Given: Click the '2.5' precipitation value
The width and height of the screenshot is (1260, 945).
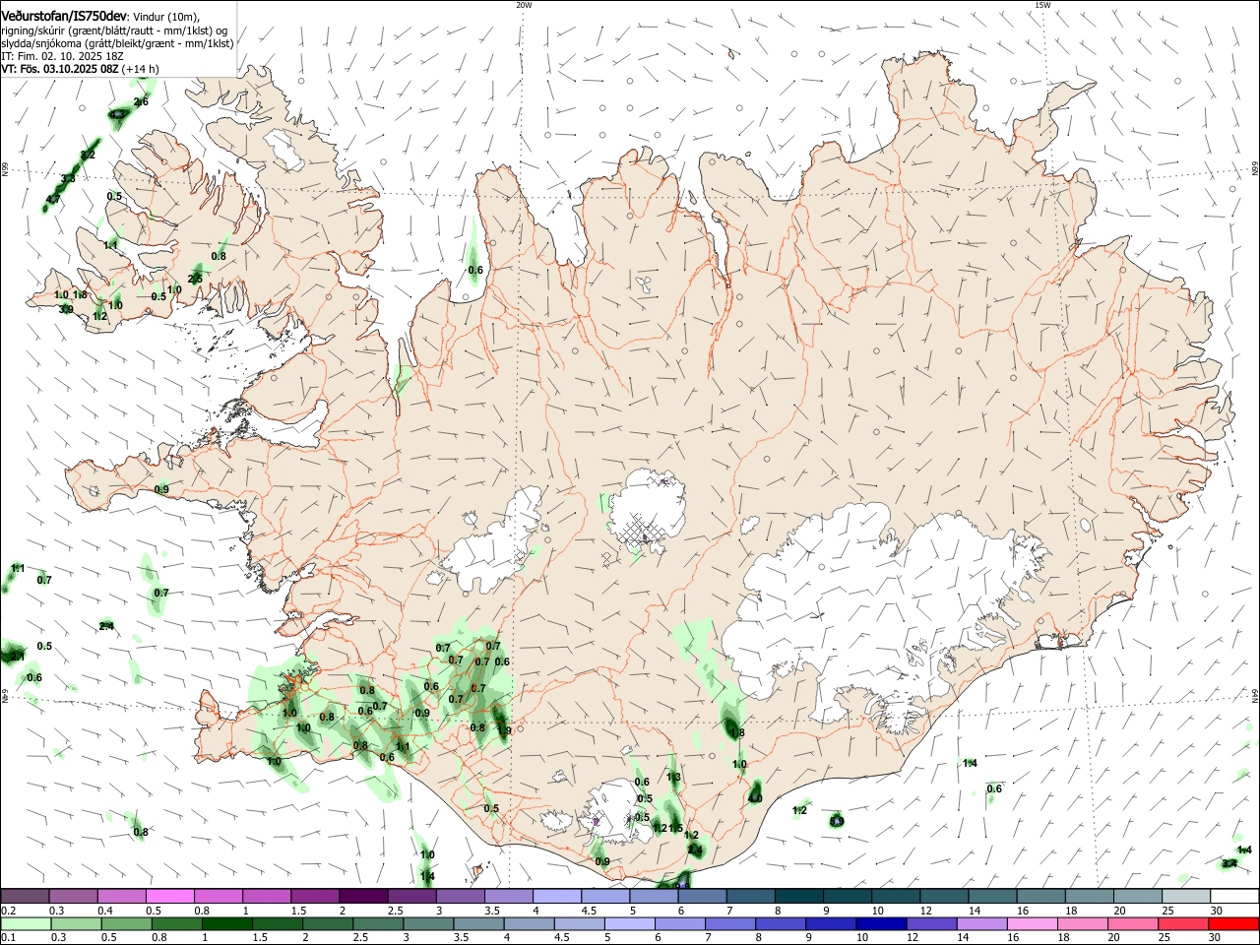Looking at the screenshot, I should pos(195,280).
